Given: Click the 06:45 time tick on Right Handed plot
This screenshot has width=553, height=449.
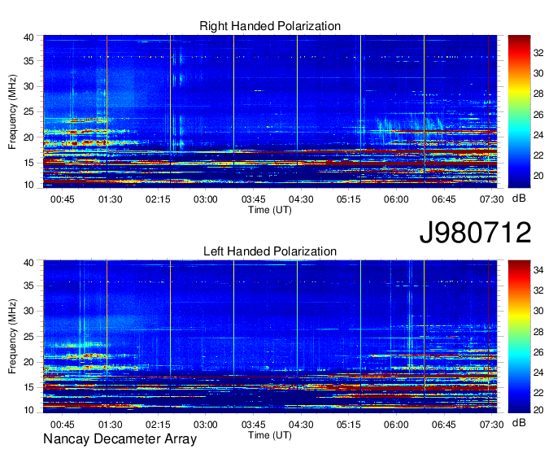Looking at the screenshot, I should tap(444, 199).
